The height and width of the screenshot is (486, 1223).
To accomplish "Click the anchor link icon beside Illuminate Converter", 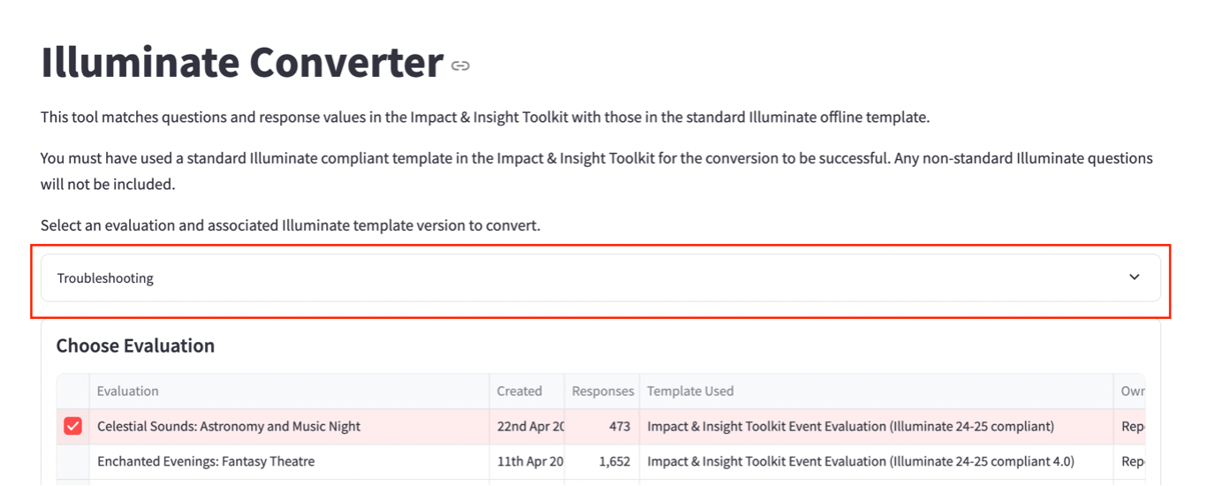I will 460,65.
